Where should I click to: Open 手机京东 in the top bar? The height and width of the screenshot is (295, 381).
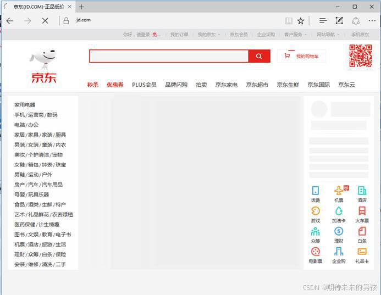point(360,35)
